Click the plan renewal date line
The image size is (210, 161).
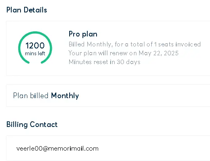(124, 53)
